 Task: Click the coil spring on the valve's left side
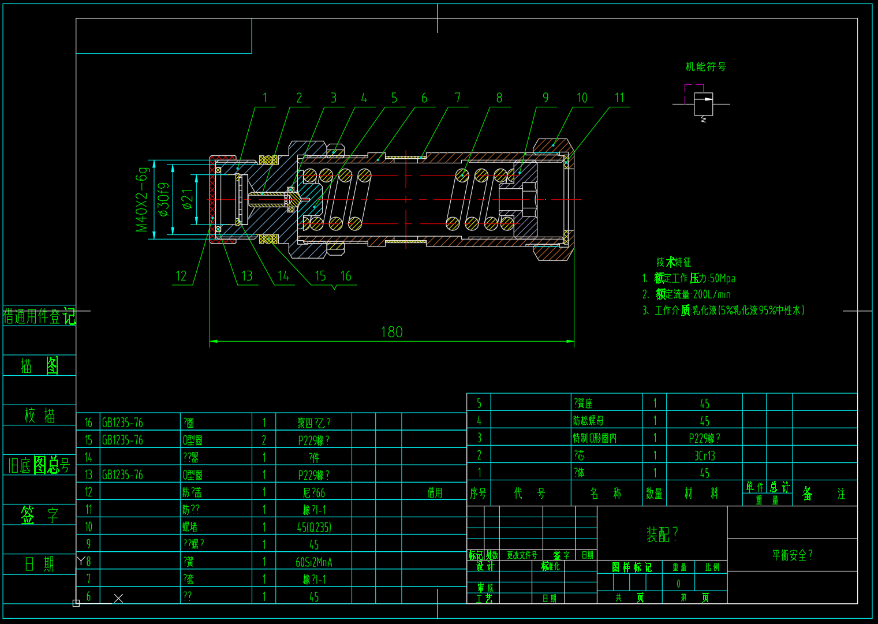338,199
